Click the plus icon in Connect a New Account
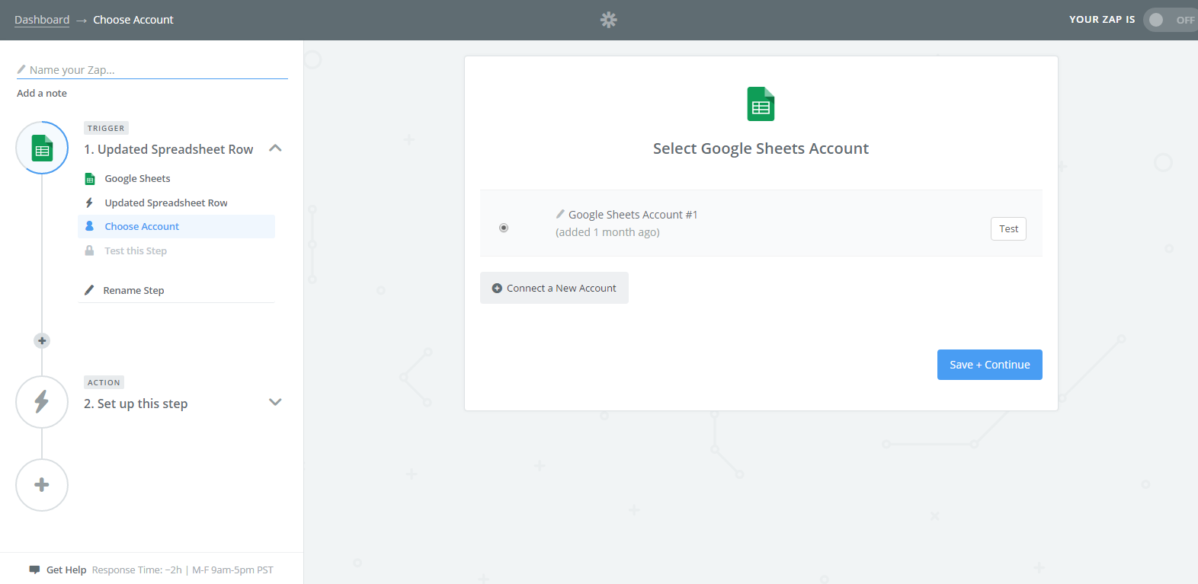Viewport: 1198px width, 584px height. [497, 288]
